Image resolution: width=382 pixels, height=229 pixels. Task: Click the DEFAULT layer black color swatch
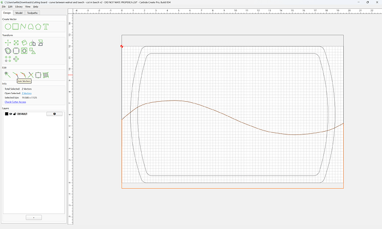(7, 114)
